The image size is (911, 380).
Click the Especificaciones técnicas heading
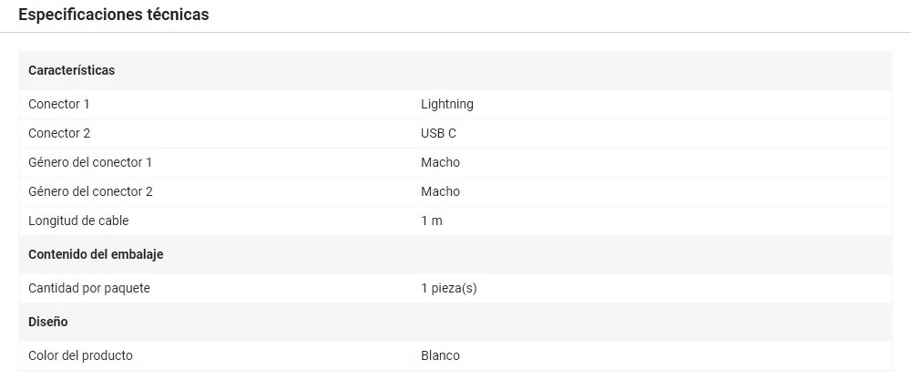coord(114,15)
